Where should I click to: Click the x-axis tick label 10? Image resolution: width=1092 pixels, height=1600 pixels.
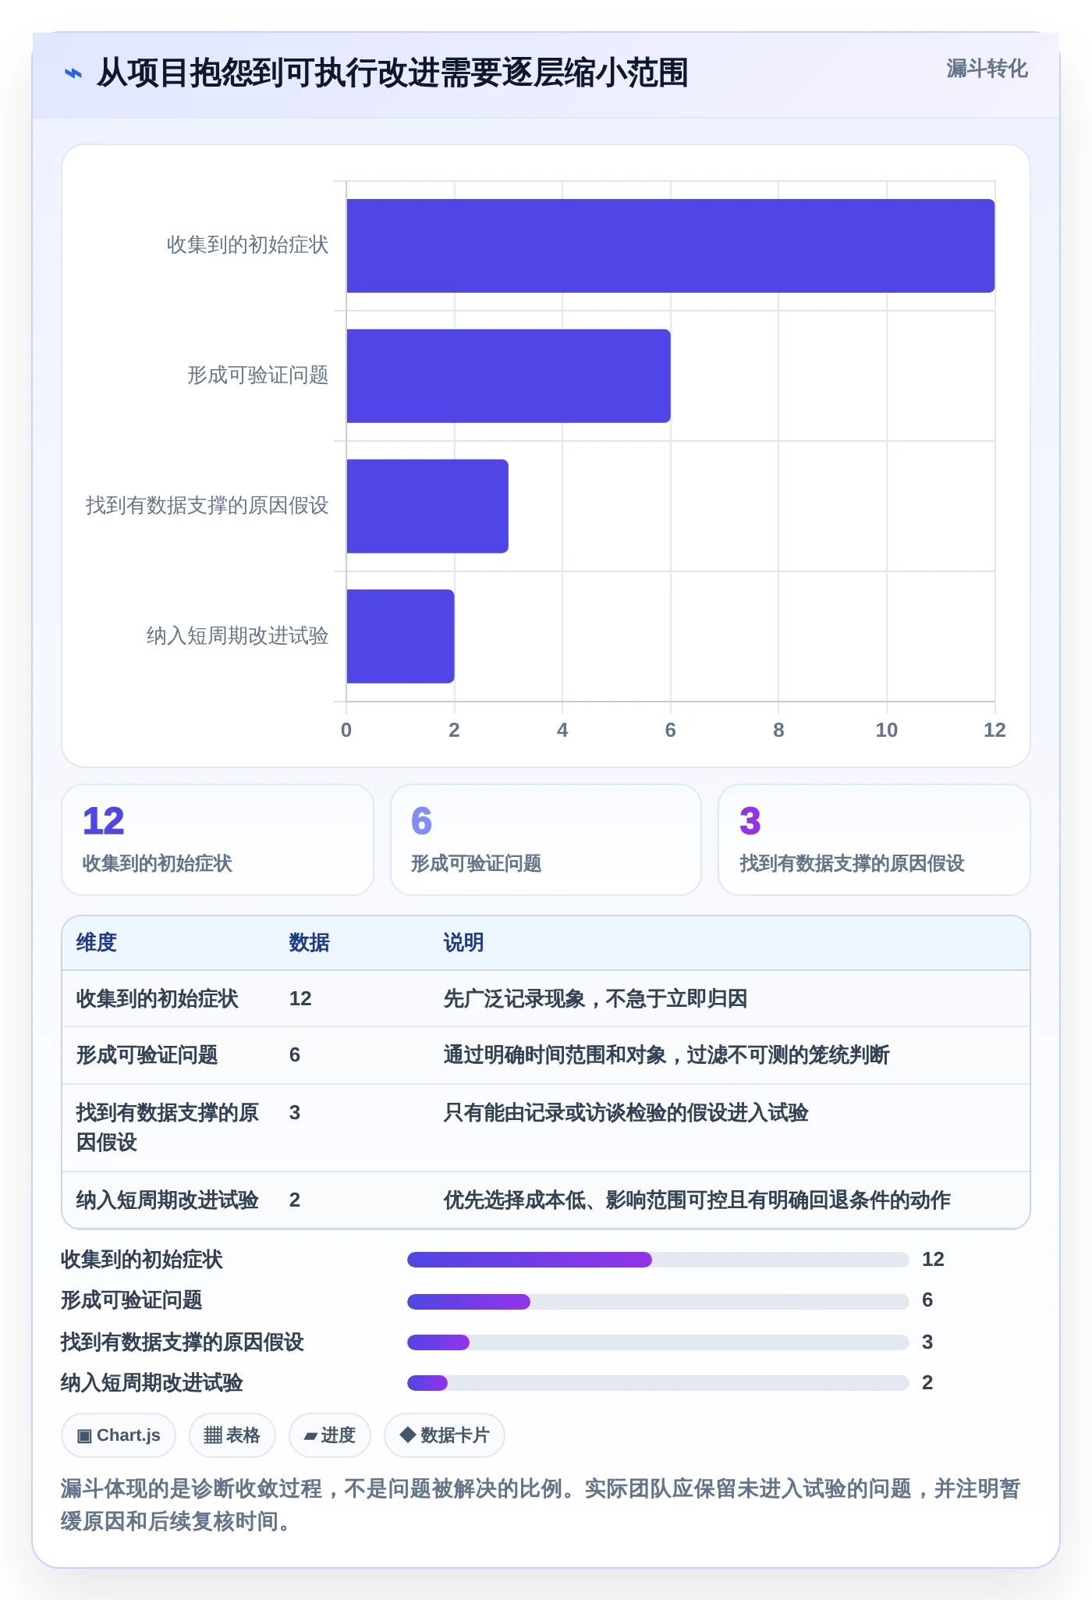tap(886, 731)
